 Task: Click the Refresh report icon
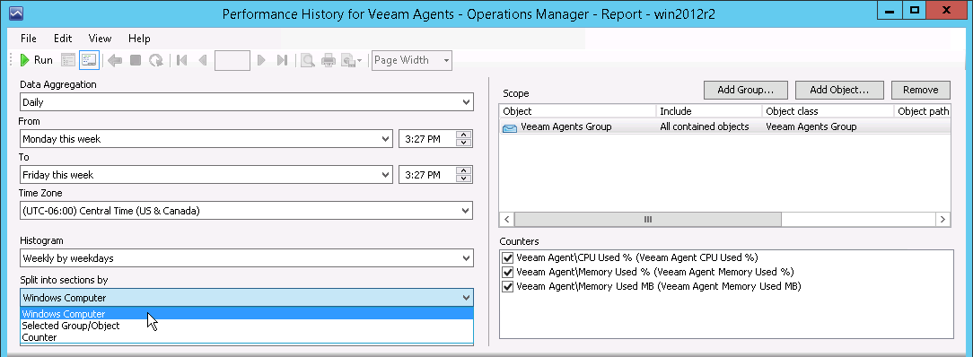click(156, 60)
